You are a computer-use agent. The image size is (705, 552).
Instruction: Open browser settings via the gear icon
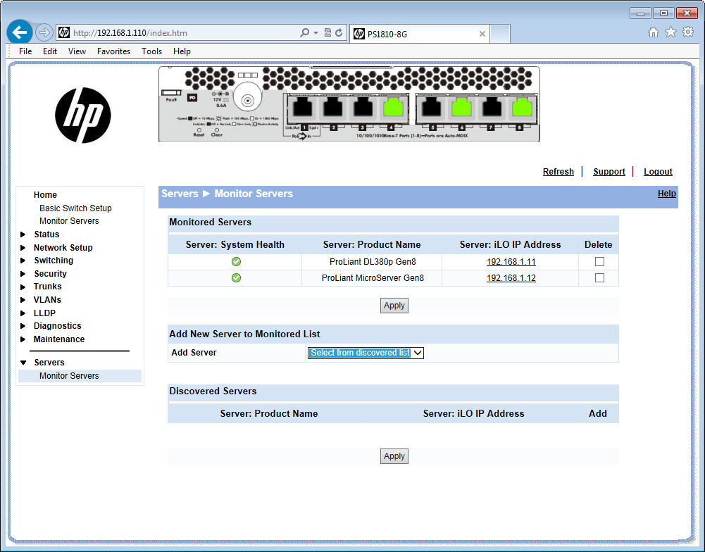click(687, 32)
